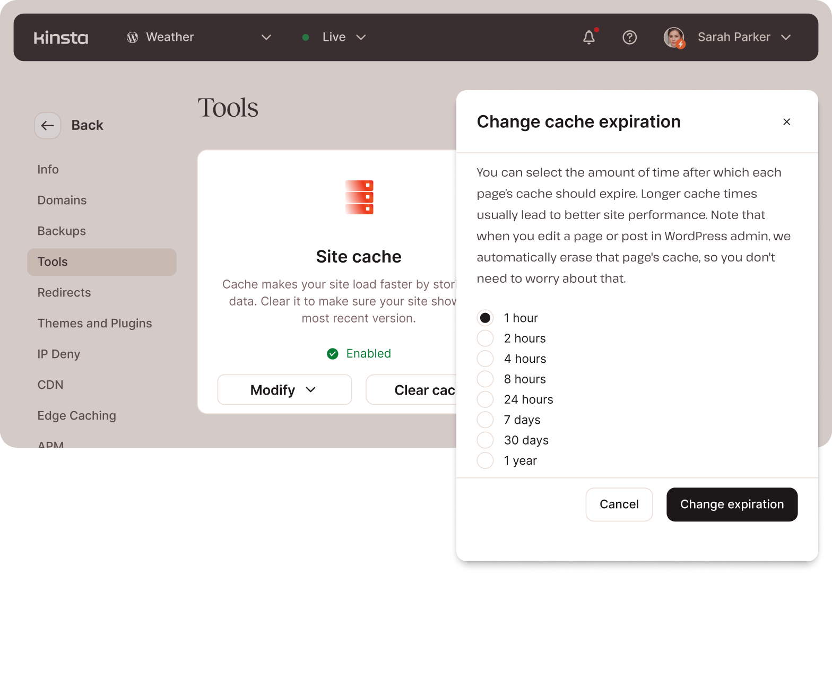832x679 pixels.
Task: Close the Change cache expiration dialog
Action: [x=786, y=122]
